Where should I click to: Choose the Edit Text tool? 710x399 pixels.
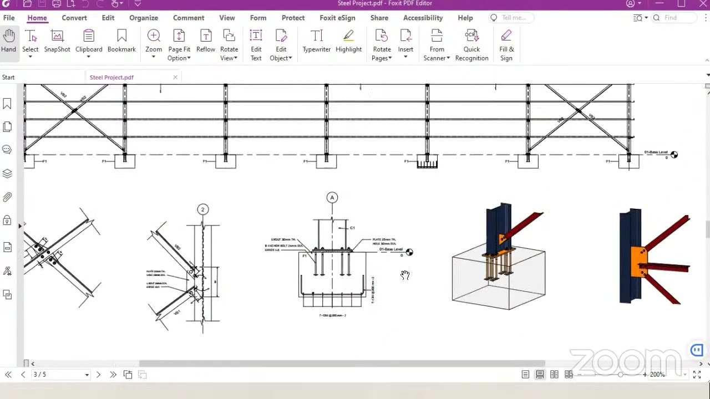point(256,44)
